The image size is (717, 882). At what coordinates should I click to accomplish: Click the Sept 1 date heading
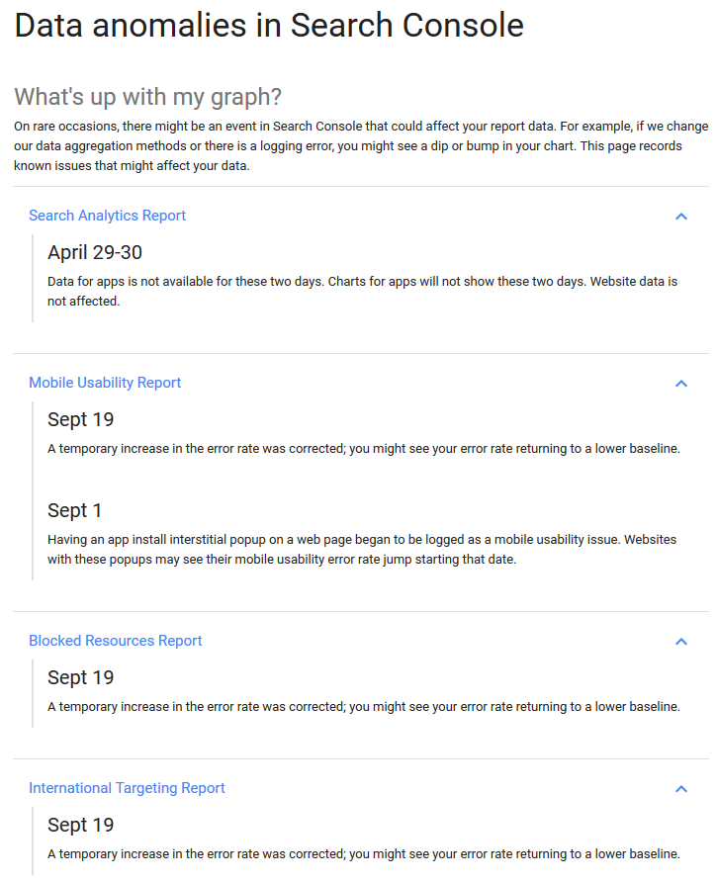[x=75, y=510]
